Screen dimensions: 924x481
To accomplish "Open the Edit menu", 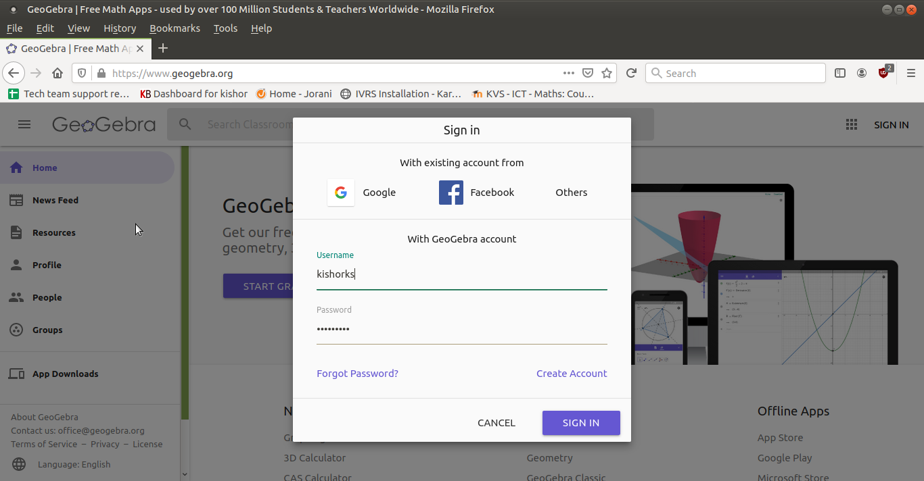I will pyautogui.click(x=45, y=28).
